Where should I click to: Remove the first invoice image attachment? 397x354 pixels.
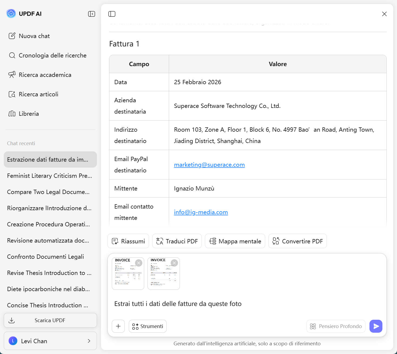[x=139, y=263]
